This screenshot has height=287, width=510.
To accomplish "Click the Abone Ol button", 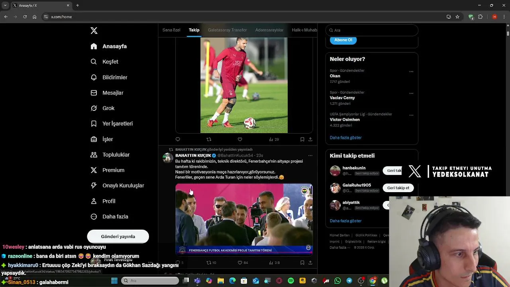I will (x=343, y=40).
